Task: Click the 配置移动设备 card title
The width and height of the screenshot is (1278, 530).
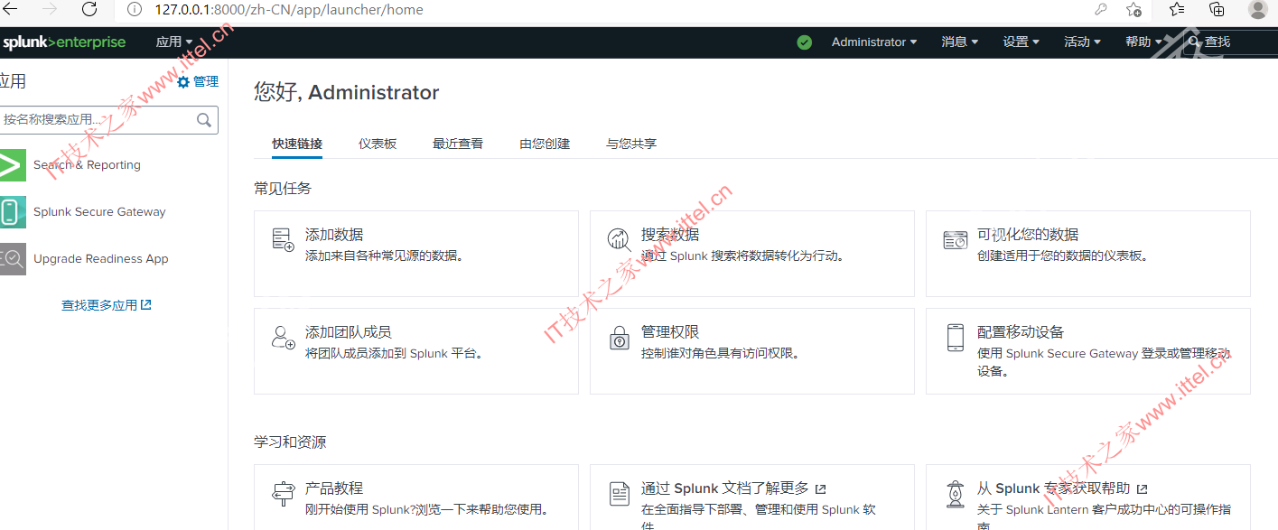Action: 1021,332
